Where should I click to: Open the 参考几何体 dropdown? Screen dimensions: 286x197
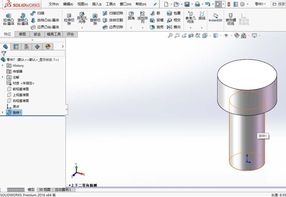(190, 27)
